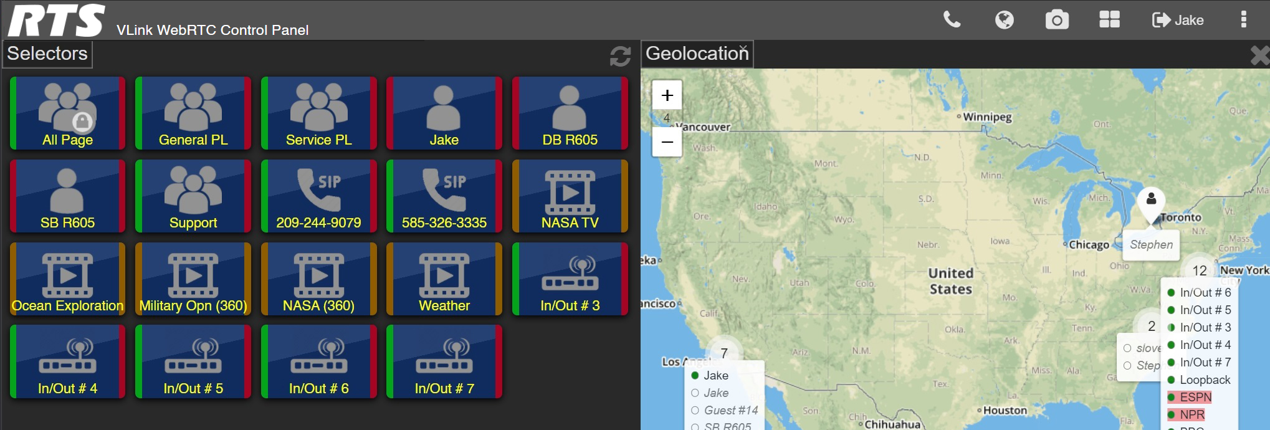1270x430 pixels.
Task: Zoom in the map with plus button
Action: (667, 95)
